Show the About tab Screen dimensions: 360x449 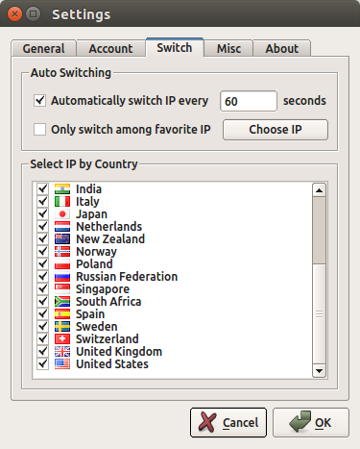pos(282,48)
